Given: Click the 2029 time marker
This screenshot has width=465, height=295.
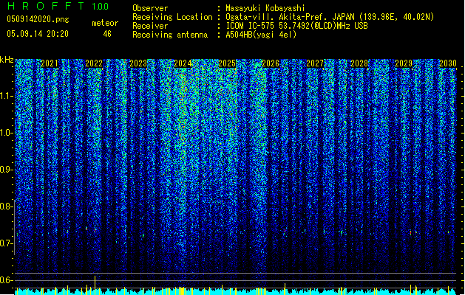Looking at the screenshot, I should click(x=404, y=63).
